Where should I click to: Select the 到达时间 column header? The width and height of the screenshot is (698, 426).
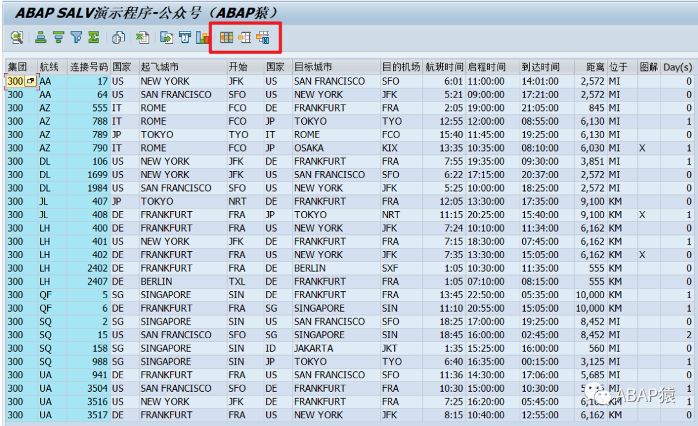tap(547, 66)
